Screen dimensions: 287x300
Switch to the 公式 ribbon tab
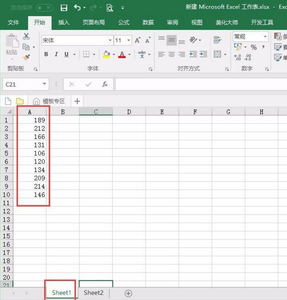coord(123,23)
